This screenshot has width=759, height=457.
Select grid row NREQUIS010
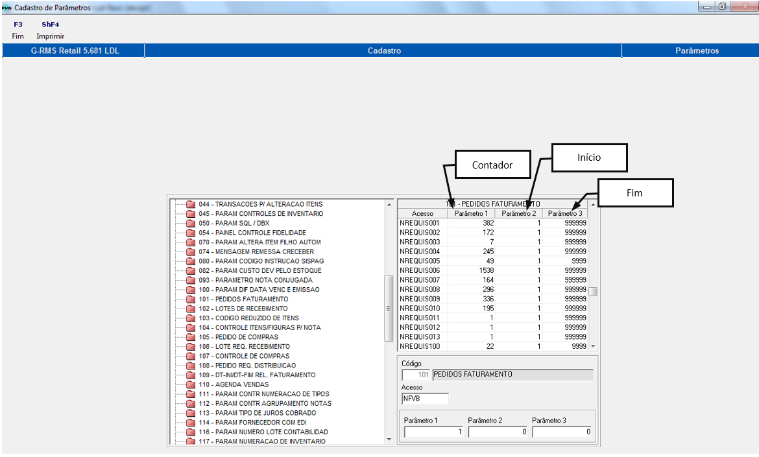point(493,308)
